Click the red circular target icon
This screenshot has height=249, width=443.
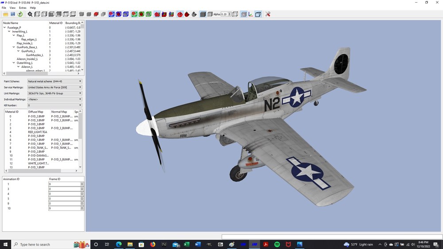coord(180,14)
